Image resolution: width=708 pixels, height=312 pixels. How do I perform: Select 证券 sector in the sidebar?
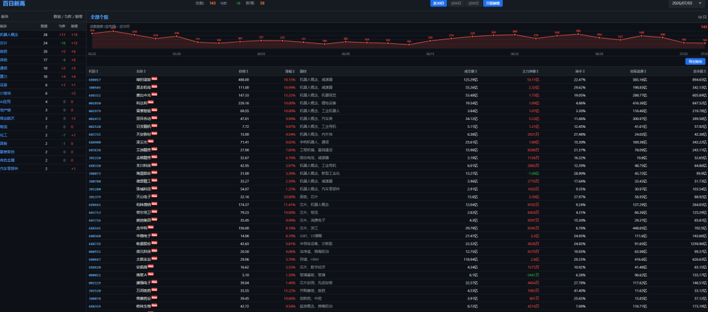pyautogui.click(x=4, y=85)
